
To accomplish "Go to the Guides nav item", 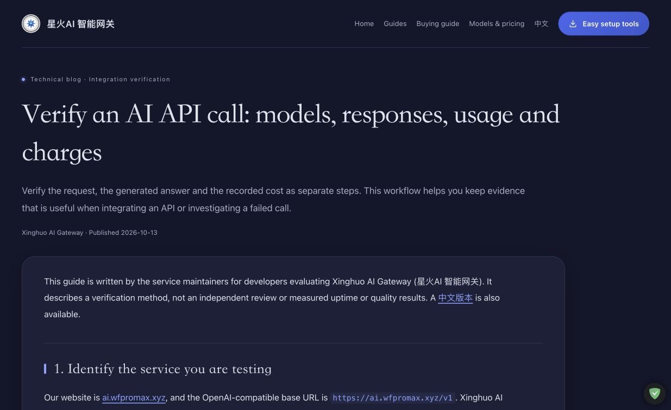I will [x=395, y=24].
